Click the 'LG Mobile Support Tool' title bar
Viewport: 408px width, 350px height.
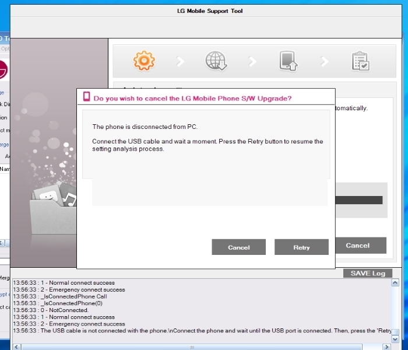(x=206, y=11)
